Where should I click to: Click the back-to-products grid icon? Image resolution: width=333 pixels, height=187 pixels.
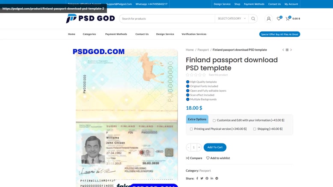pos(287,50)
